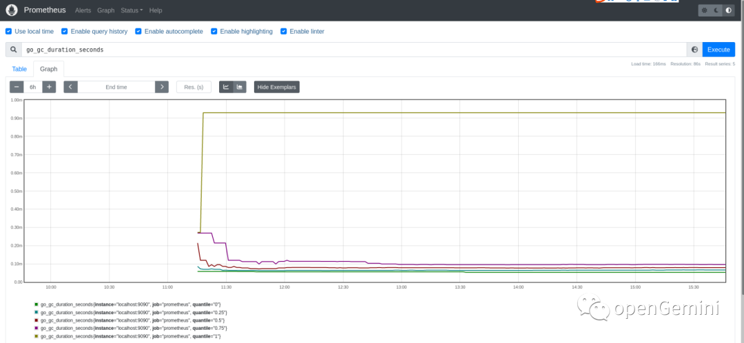The height and width of the screenshot is (343, 744).
Task: Toggle Enable highlighting checkbox
Action: pyautogui.click(x=214, y=31)
